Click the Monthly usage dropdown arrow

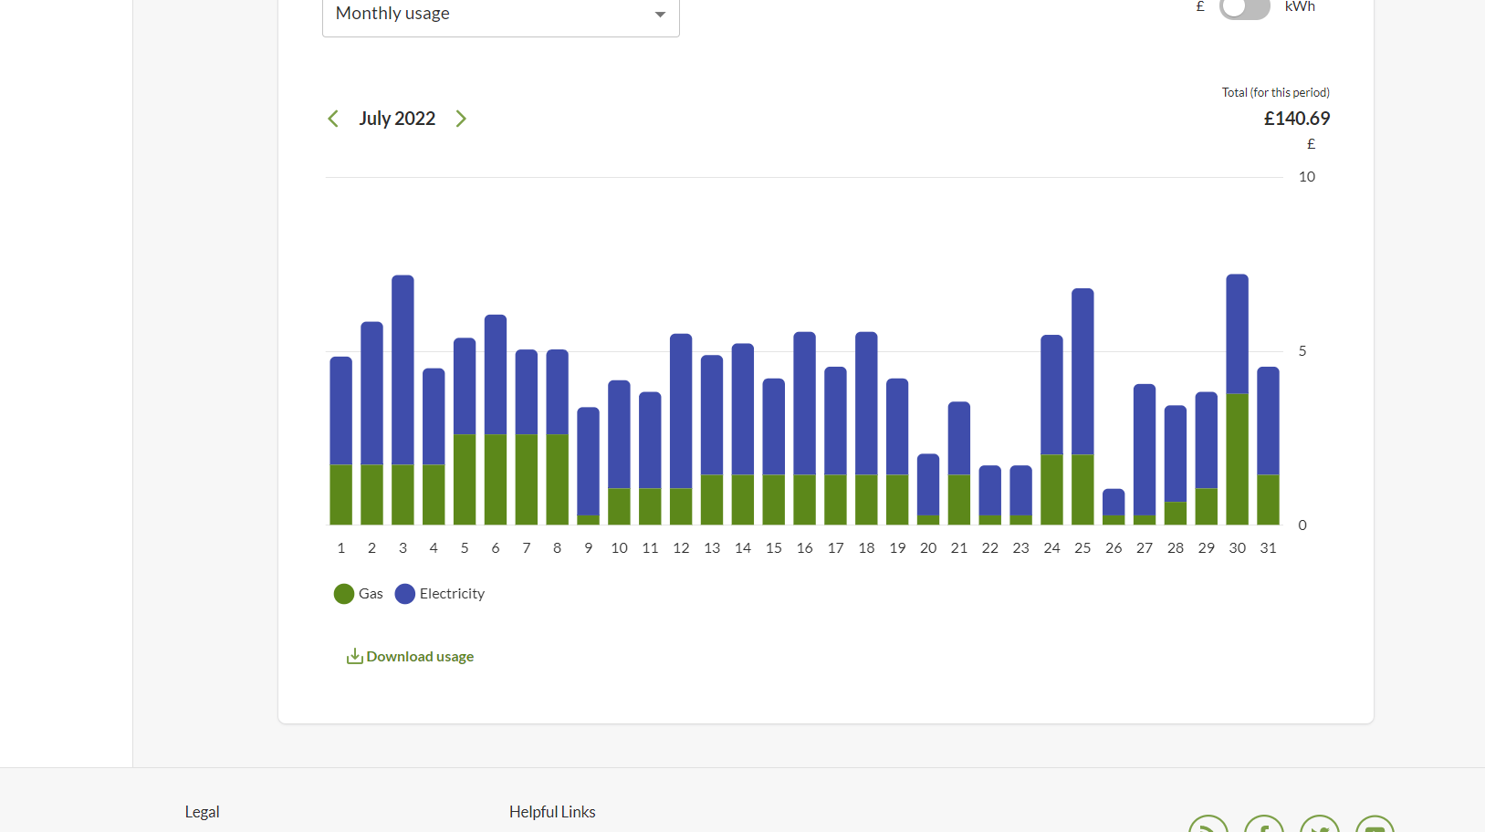pos(660,15)
